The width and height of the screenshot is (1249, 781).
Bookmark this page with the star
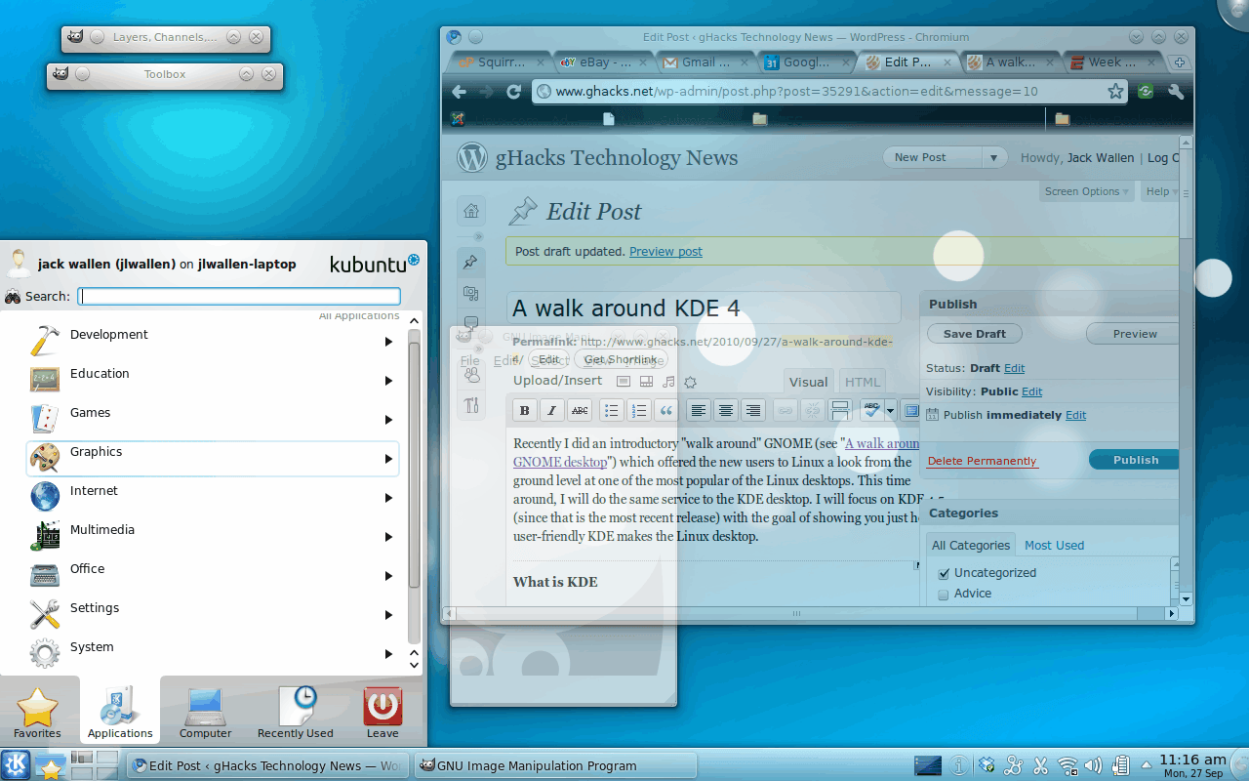[1115, 92]
